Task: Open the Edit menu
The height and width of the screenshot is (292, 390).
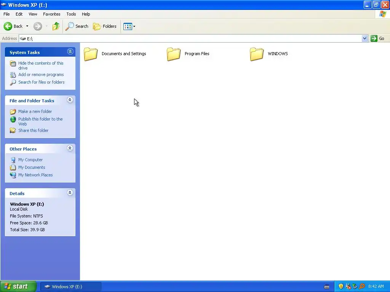Action: [19, 14]
